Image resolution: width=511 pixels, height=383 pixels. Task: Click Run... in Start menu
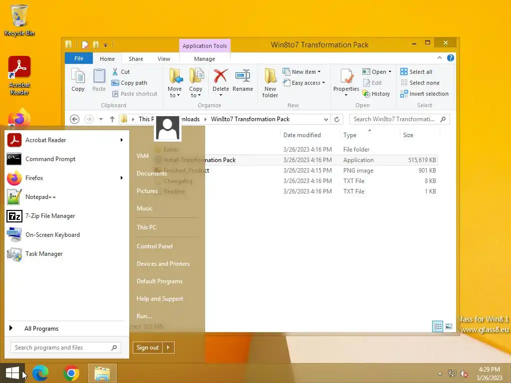[144, 316]
